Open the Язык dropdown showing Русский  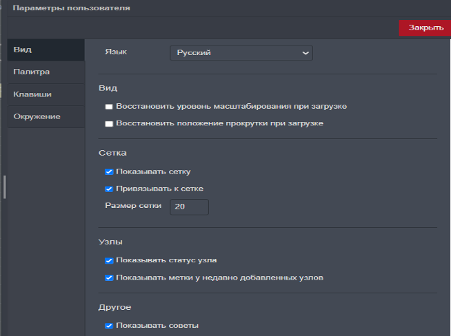coord(241,53)
